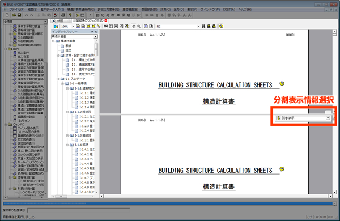The height and width of the screenshot is (221, 340).
Task: Click the second binoculars search icon
Action: point(209,26)
